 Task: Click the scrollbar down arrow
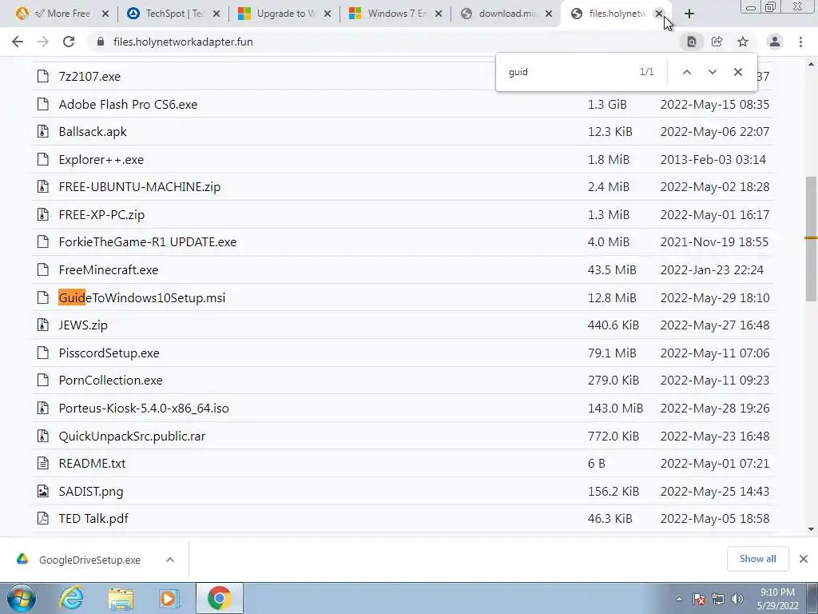click(x=811, y=529)
